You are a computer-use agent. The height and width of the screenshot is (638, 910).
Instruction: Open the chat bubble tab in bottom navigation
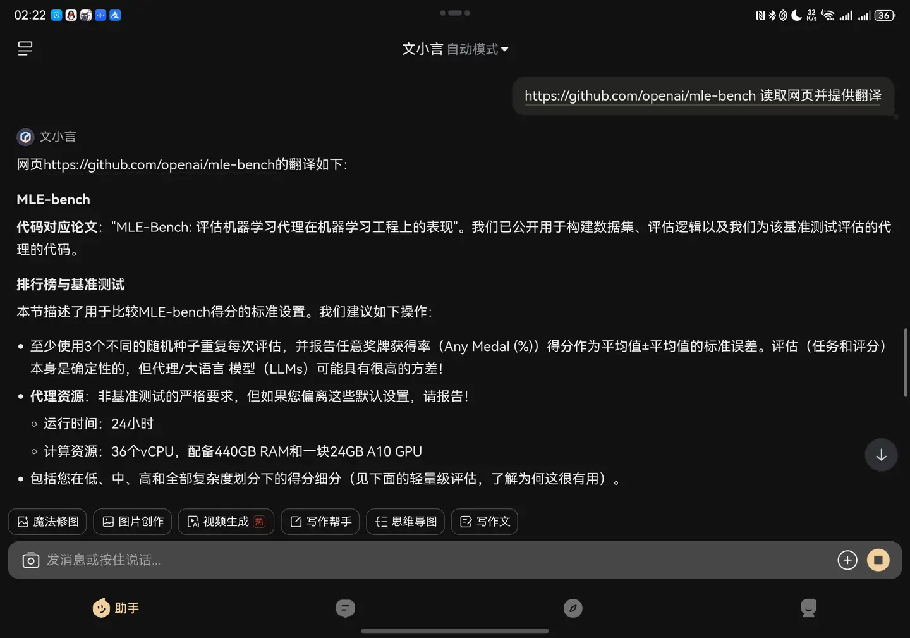click(x=345, y=608)
